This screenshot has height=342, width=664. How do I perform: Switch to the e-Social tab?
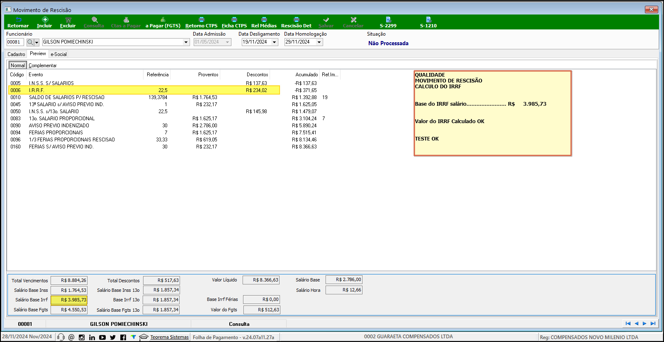point(58,54)
